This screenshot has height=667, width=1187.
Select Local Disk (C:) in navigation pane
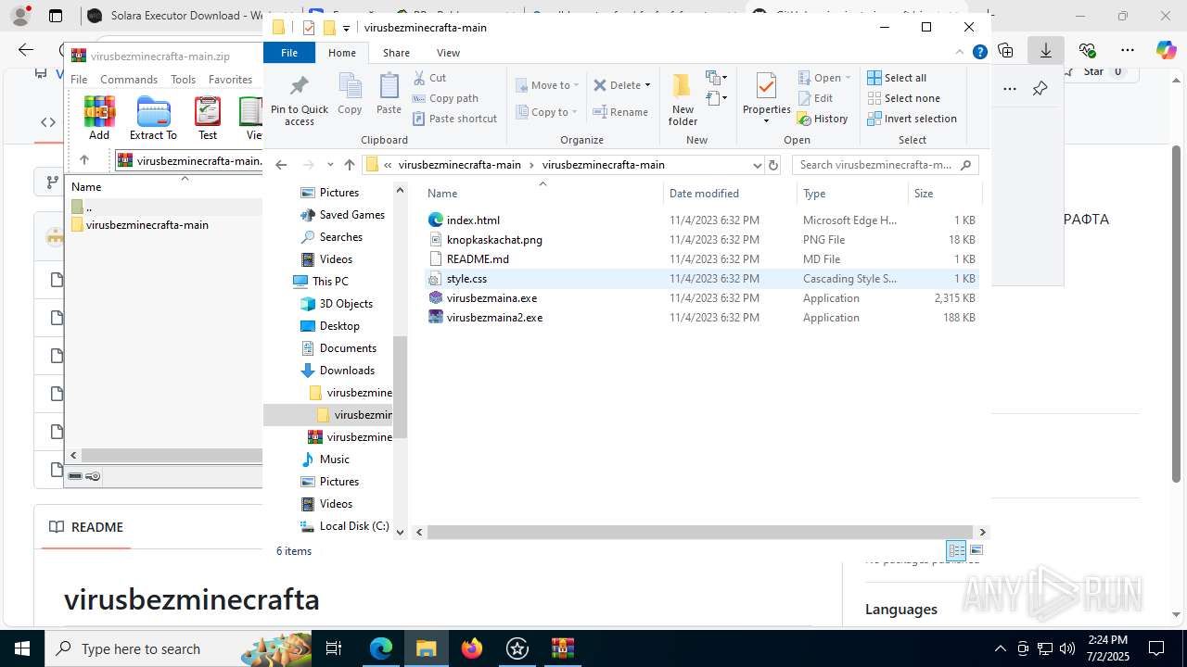353,526
